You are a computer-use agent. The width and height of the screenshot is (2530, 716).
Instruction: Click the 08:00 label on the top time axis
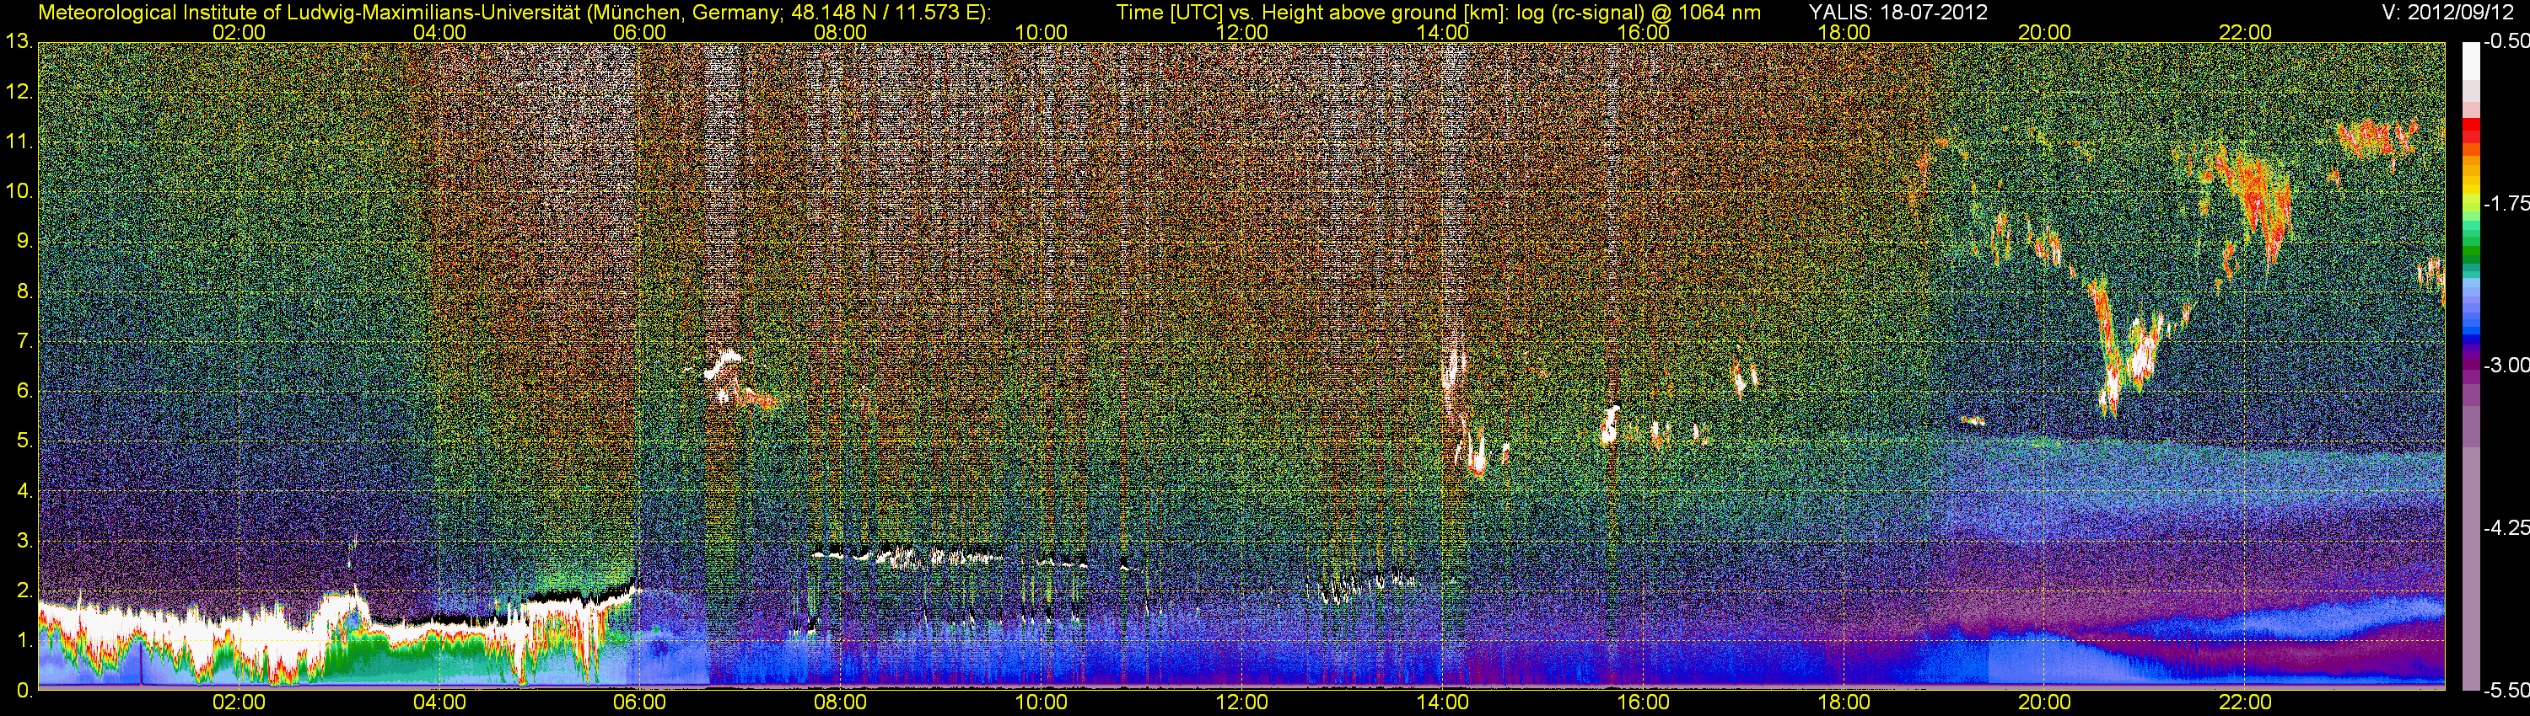coord(841,32)
